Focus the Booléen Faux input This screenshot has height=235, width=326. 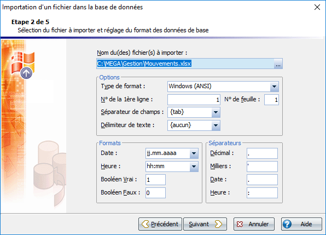[x=155, y=193]
